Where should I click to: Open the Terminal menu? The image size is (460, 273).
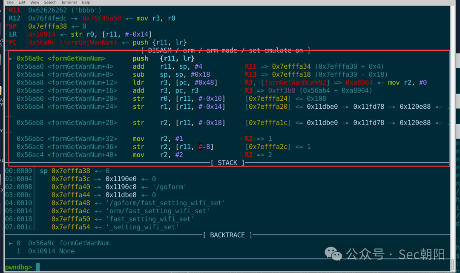[x=69, y=3]
